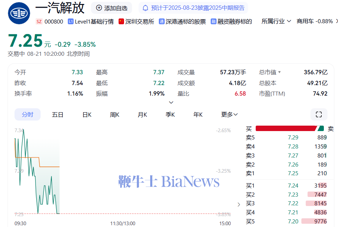338x227 pixels.
Task: Select the 分时 chart tab
Action: coord(28,114)
